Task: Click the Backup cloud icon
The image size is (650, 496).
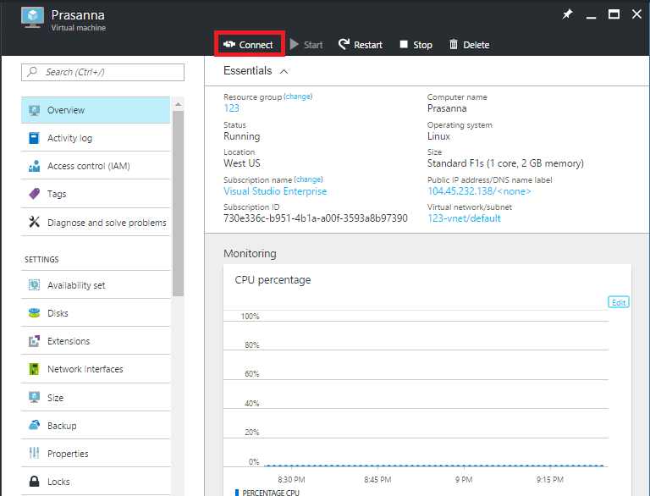Action: click(x=34, y=426)
